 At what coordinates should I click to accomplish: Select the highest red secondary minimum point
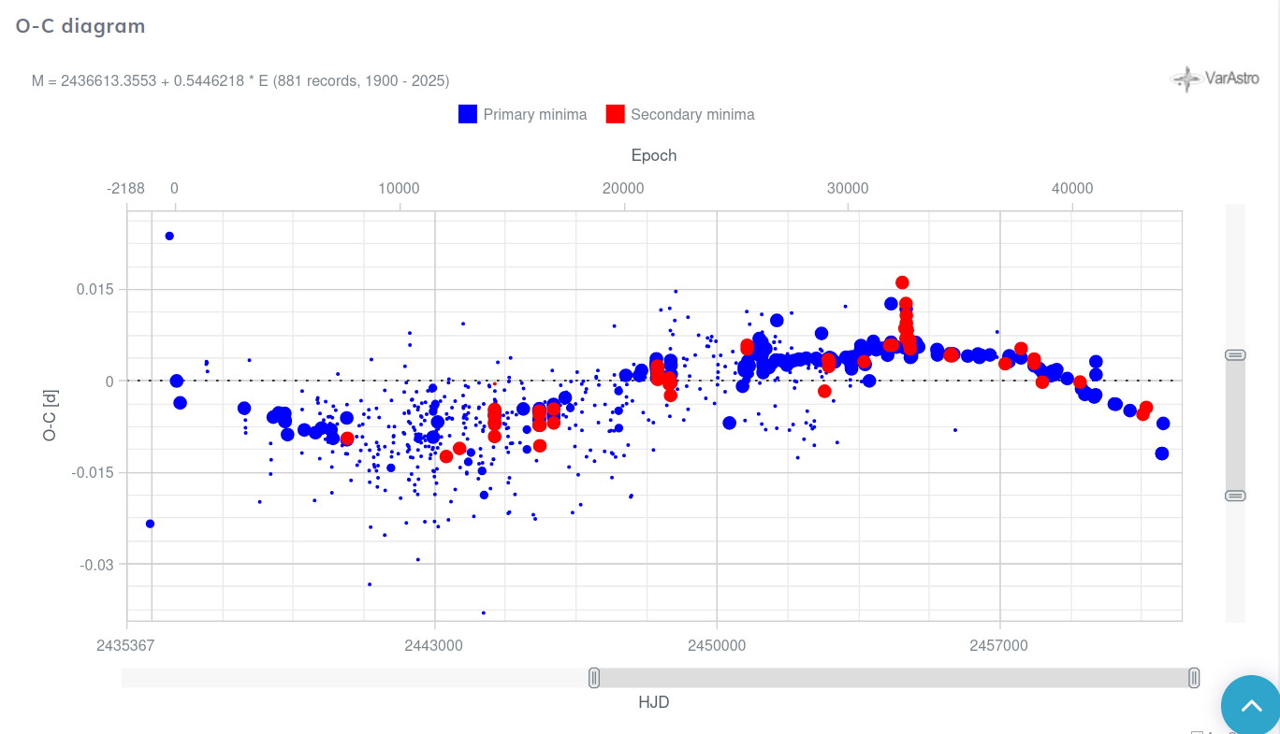(x=902, y=282)
